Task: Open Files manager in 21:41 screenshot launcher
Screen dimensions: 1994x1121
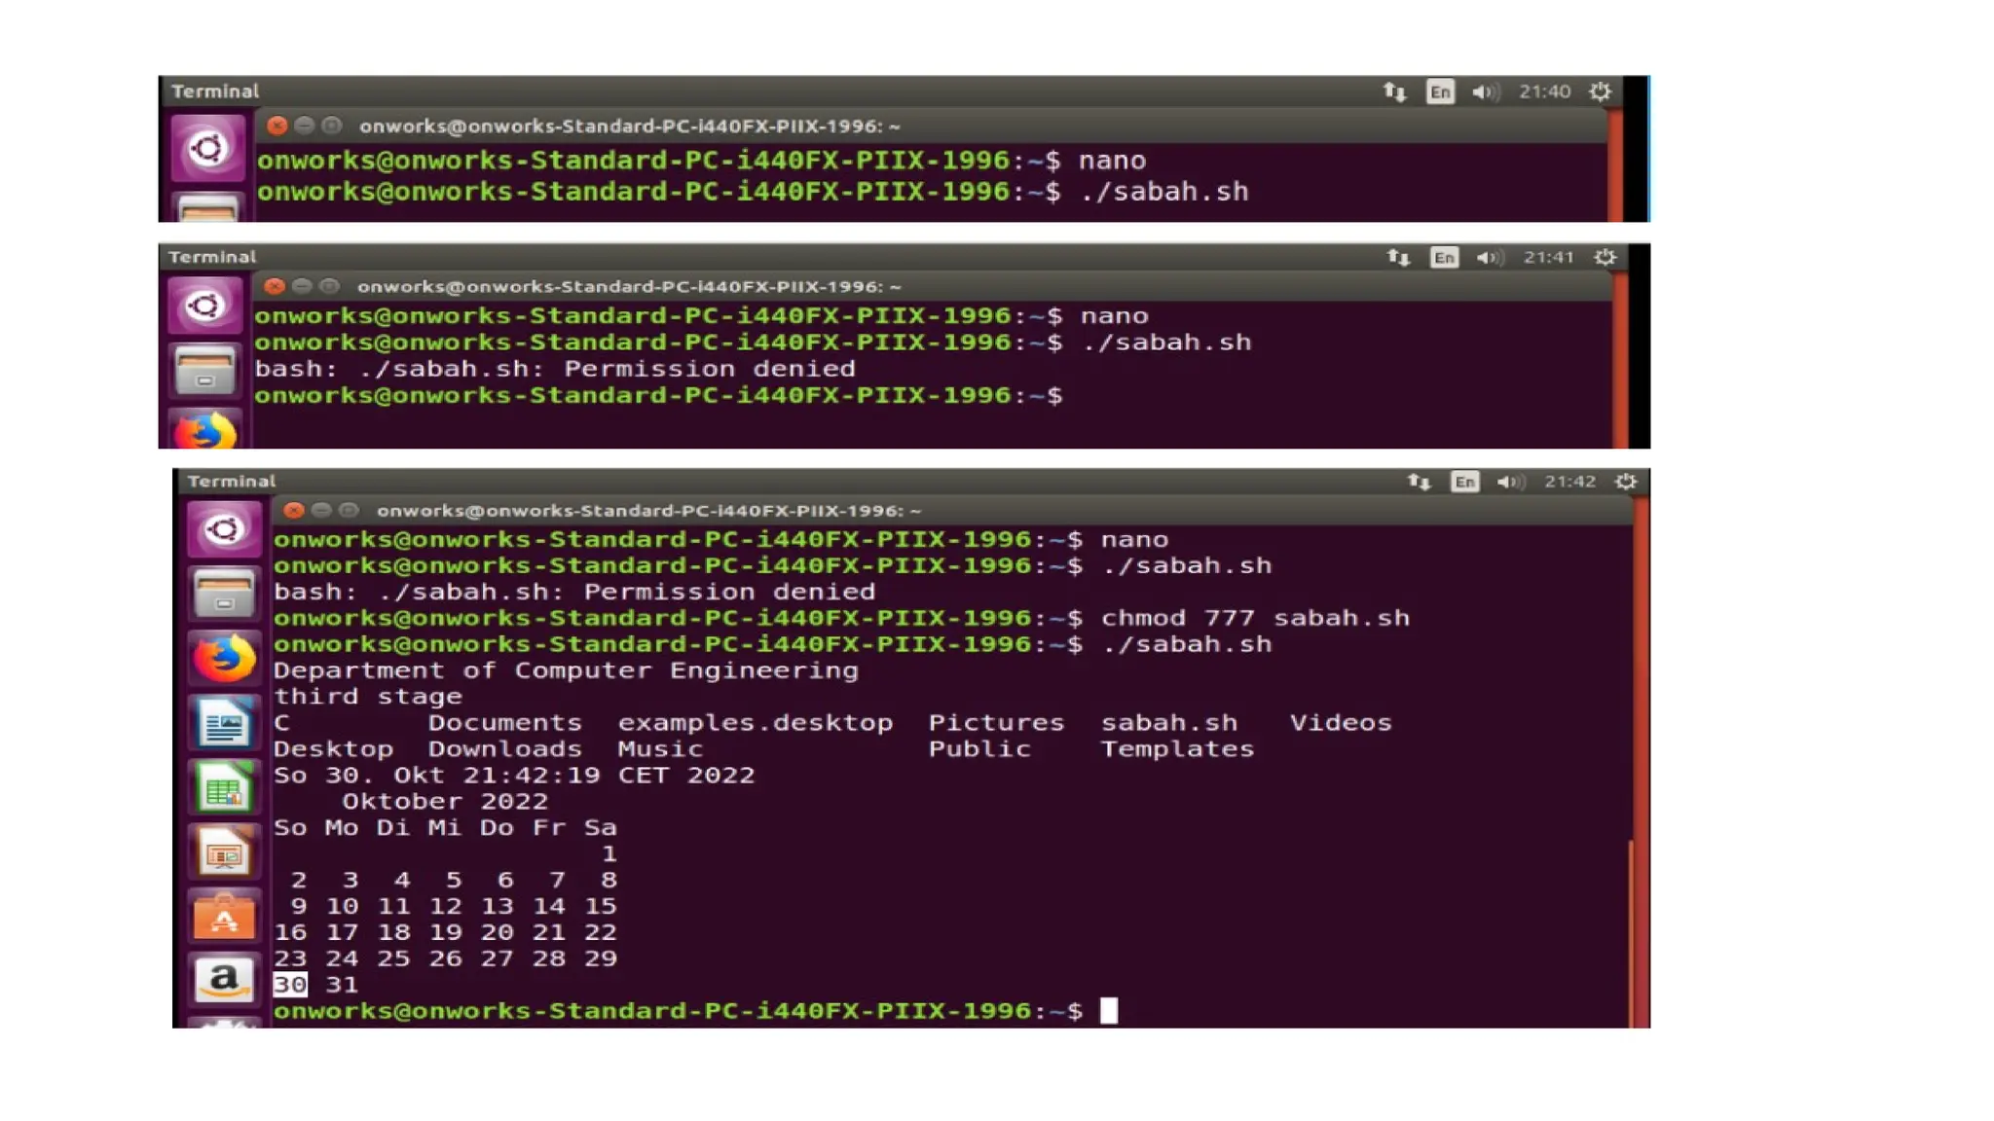Action: coord(204,372)
